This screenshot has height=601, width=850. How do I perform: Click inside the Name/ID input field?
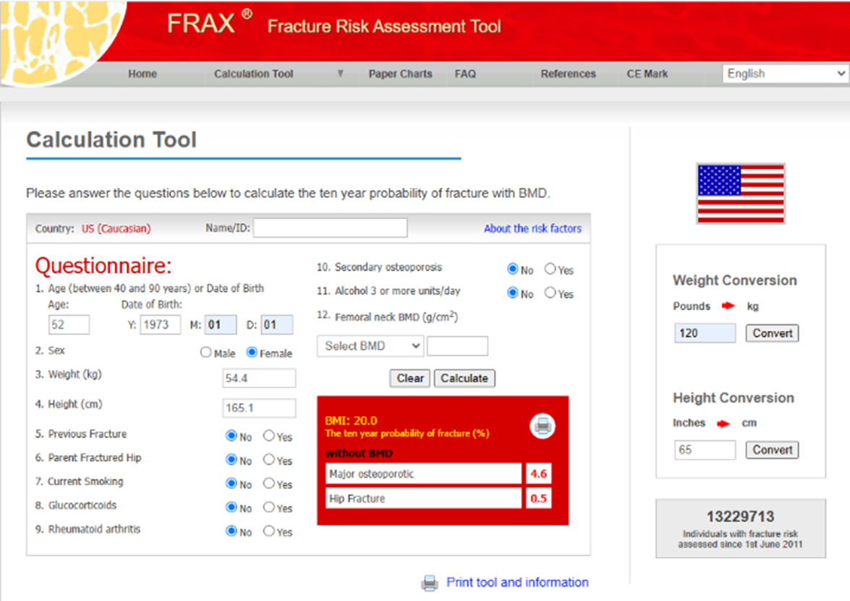pyautogui.click(x=330, y=228)
